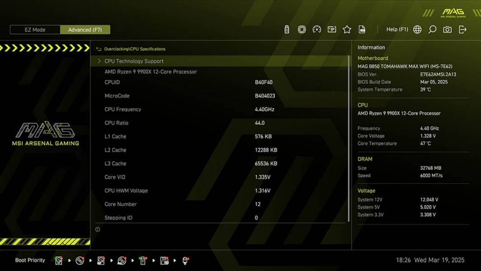Select the network boot device icon
This screenshot has height=271, width=481.
pyautogui.click(x=185, y=261)
